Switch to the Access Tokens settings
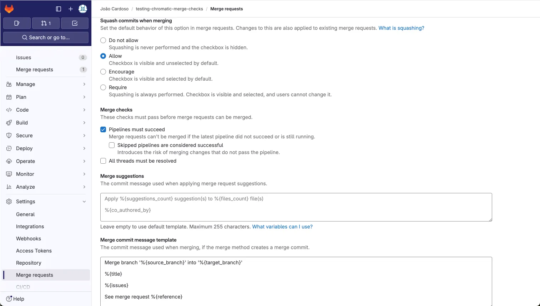This screenshot has height=306, width=540. (x=34, y=251)
